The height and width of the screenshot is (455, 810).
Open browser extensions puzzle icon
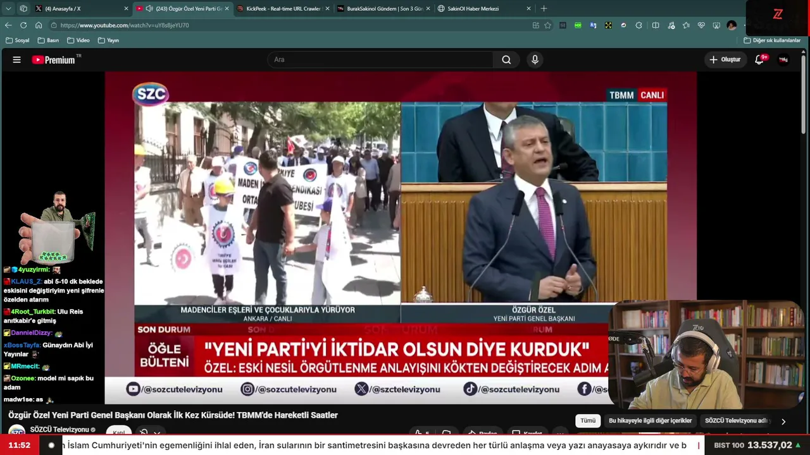click(639, 25)
